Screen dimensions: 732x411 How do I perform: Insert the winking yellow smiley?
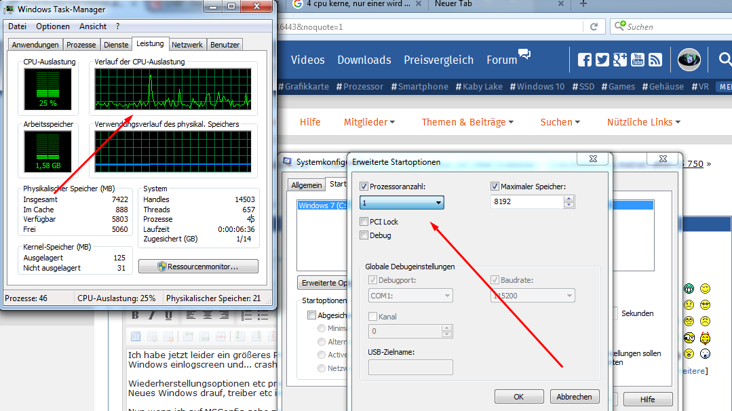pyautogui.click(x=705, y=289)
